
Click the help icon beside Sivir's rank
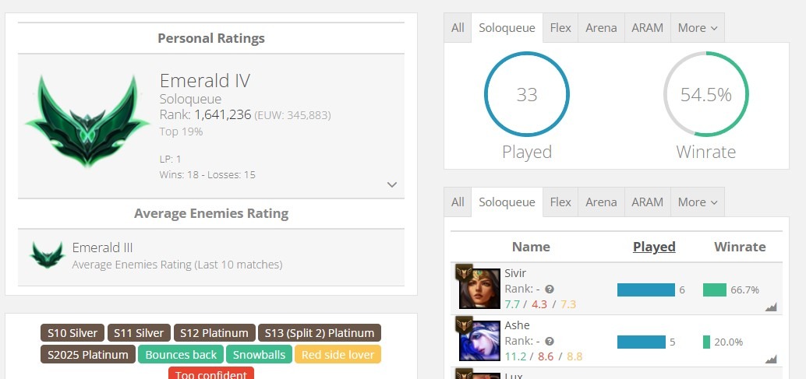tap(550, 290)
